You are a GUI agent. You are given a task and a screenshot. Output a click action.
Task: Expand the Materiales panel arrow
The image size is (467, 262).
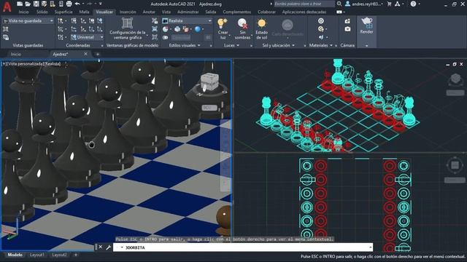331,45
